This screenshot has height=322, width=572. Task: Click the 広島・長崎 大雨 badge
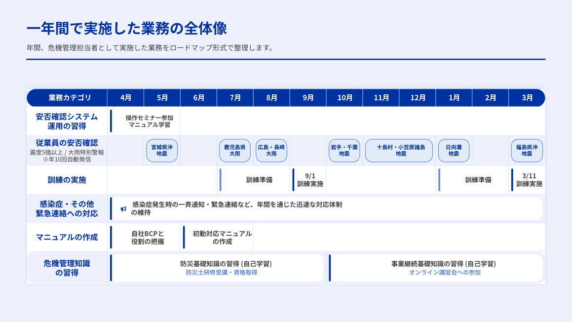(x=271, y=151)
